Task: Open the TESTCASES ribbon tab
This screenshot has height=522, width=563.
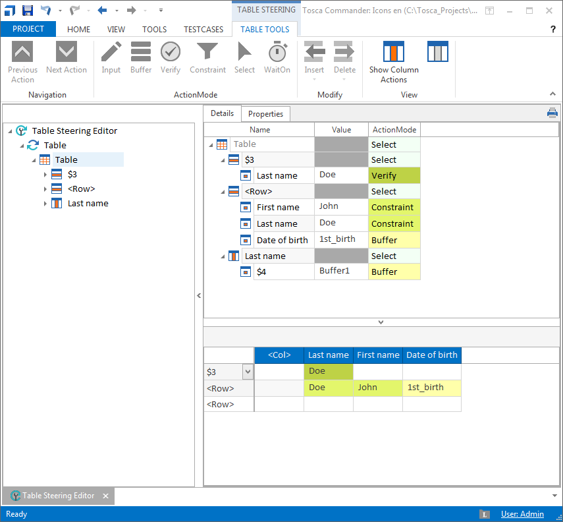Action: (x=203, y=30)
